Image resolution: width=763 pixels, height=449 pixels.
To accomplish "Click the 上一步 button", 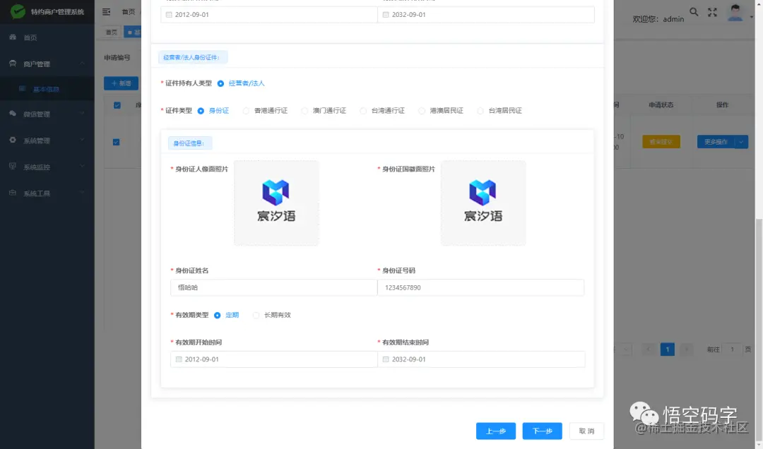I will 496,431.
